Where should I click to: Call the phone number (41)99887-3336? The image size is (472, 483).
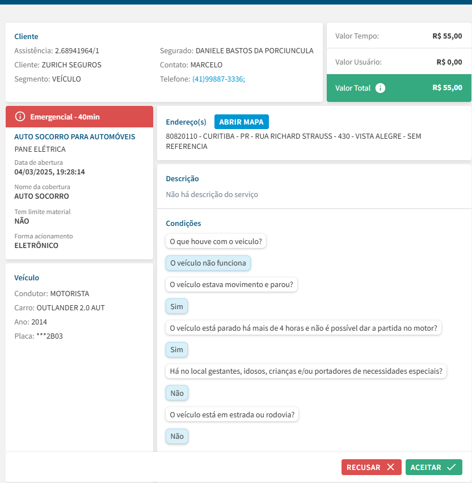coord(218,79)
